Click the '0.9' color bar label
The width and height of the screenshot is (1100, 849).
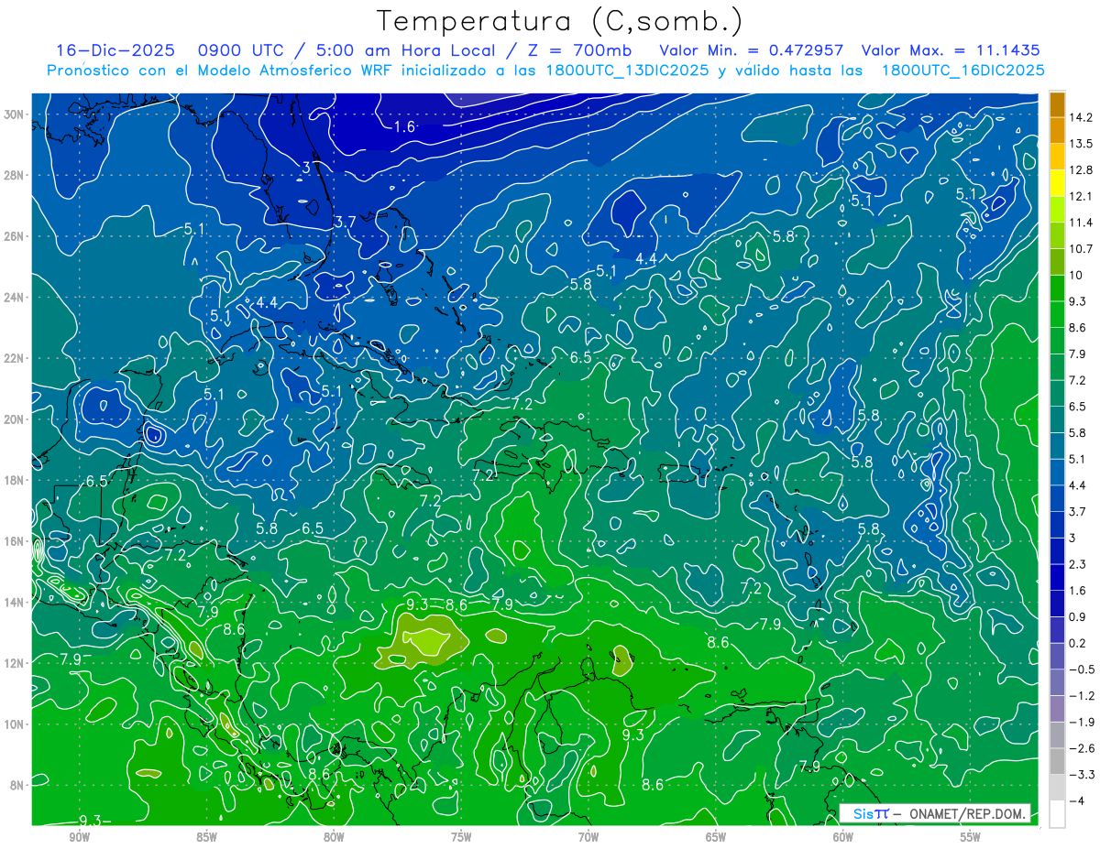pos(1077,616)
